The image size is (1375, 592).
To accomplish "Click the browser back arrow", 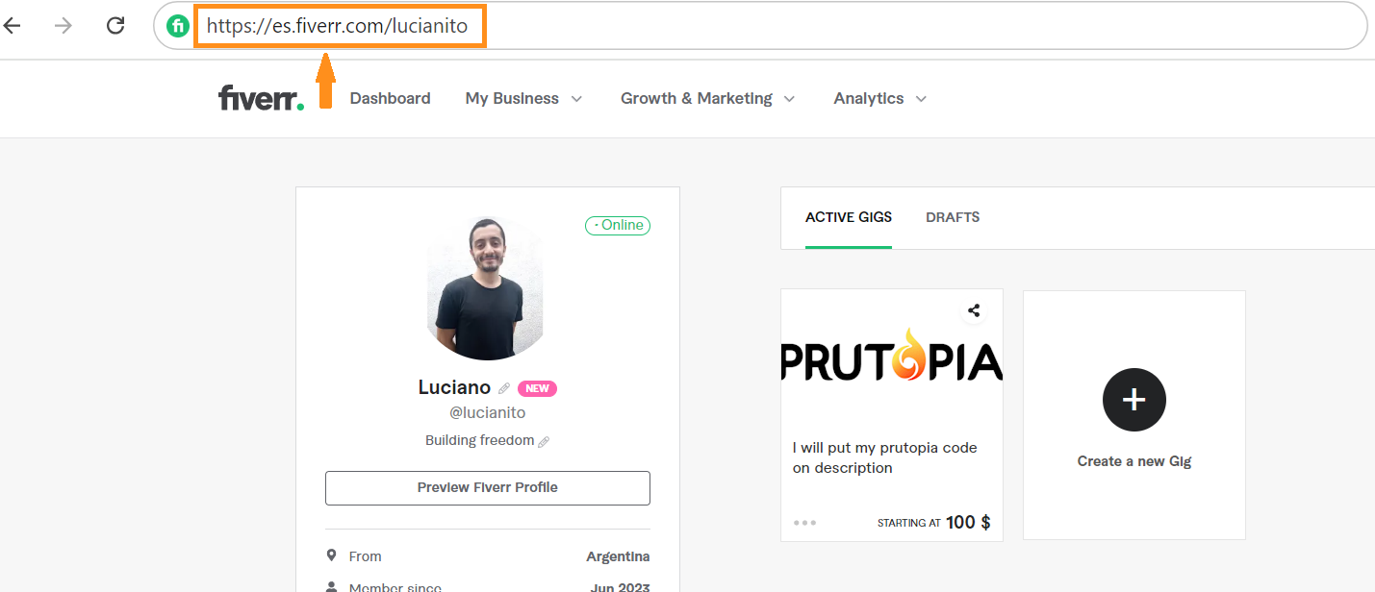I will pos(12,26).
